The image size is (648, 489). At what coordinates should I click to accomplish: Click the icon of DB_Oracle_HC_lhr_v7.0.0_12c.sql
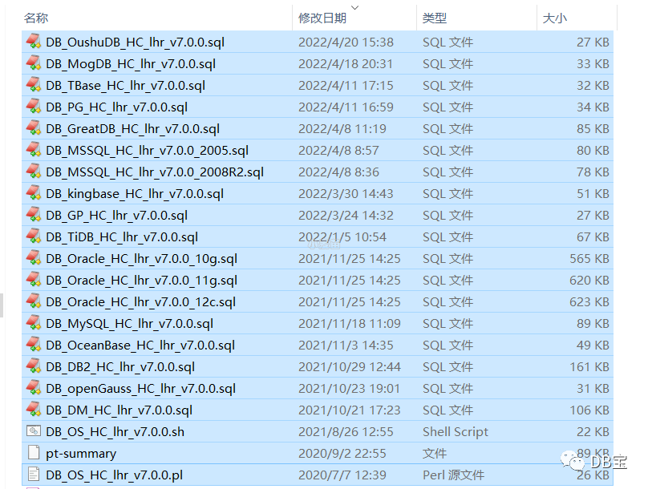34,301
